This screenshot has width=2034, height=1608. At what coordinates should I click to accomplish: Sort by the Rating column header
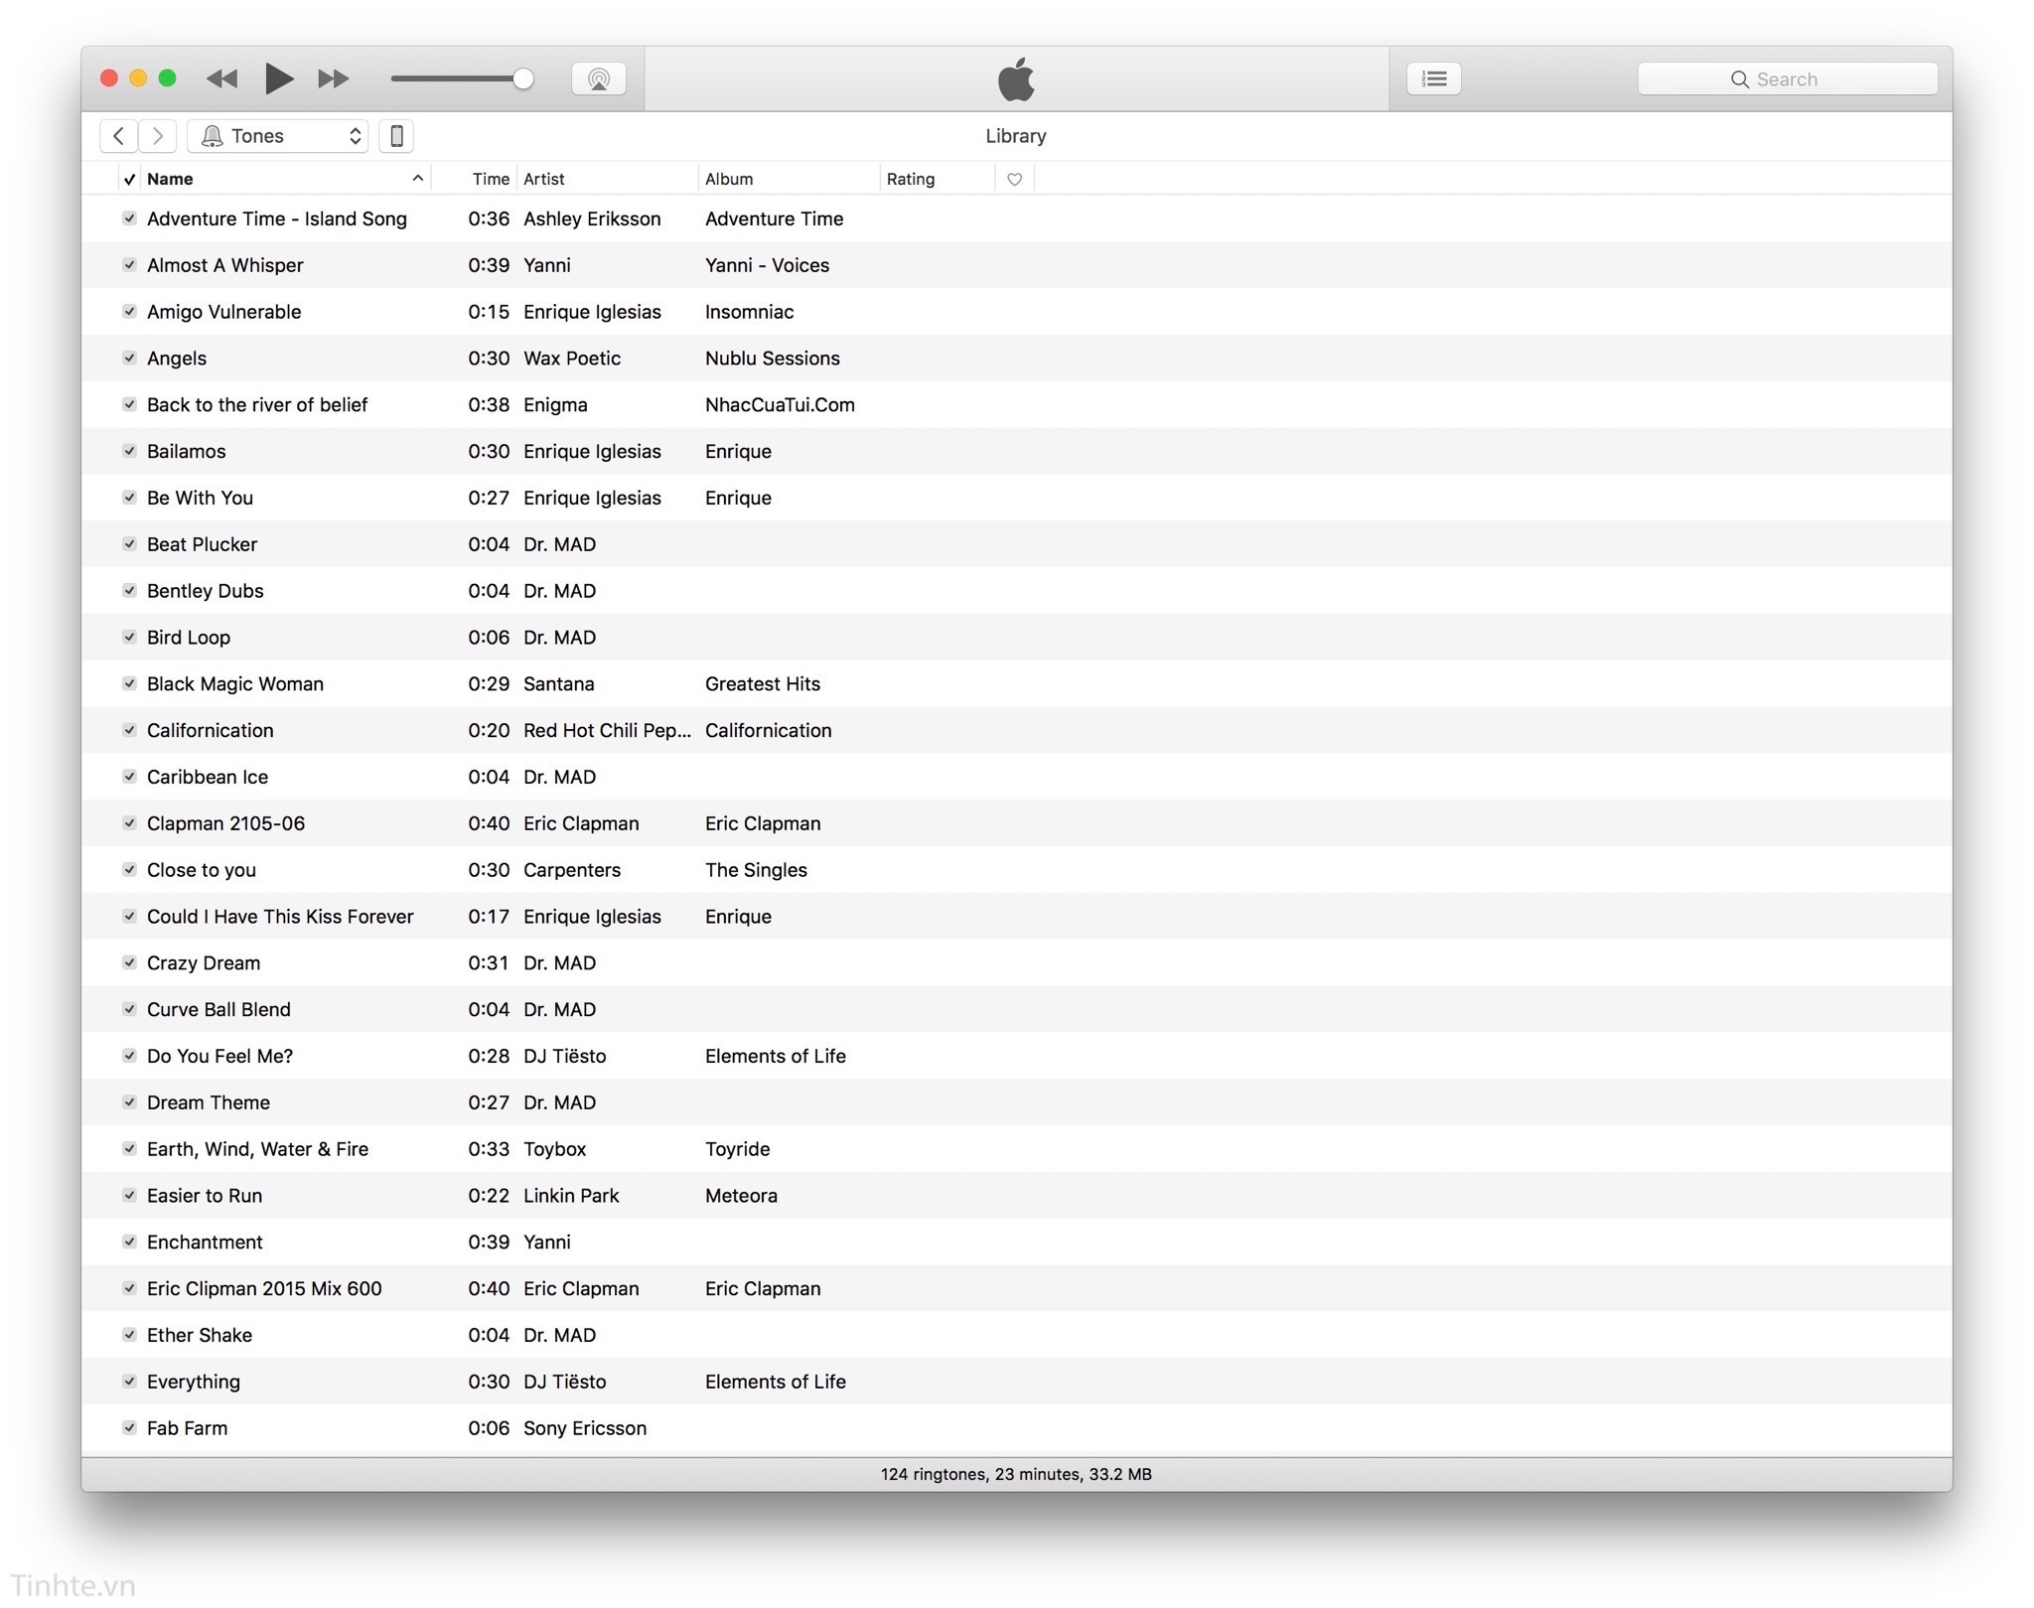tap(911, 179)
